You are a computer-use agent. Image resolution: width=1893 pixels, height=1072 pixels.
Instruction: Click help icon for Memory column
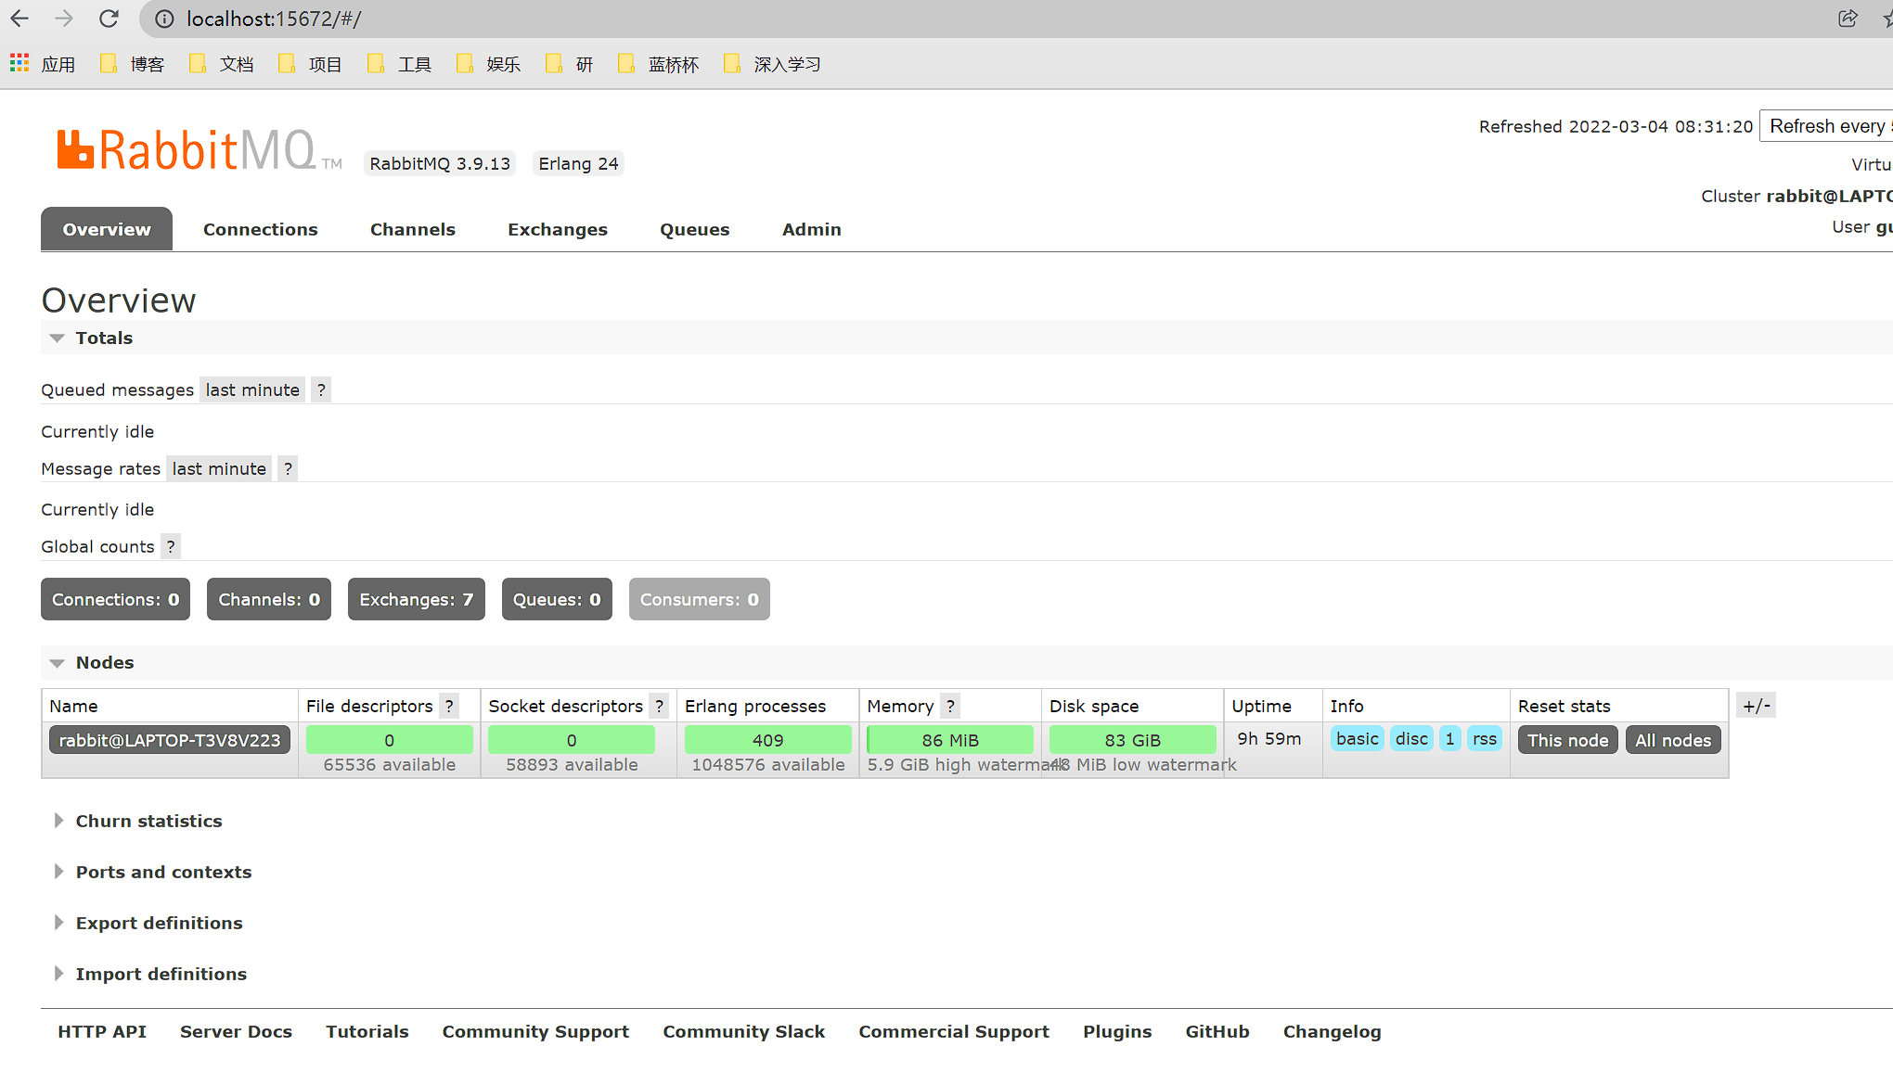(x=950, y=706)
